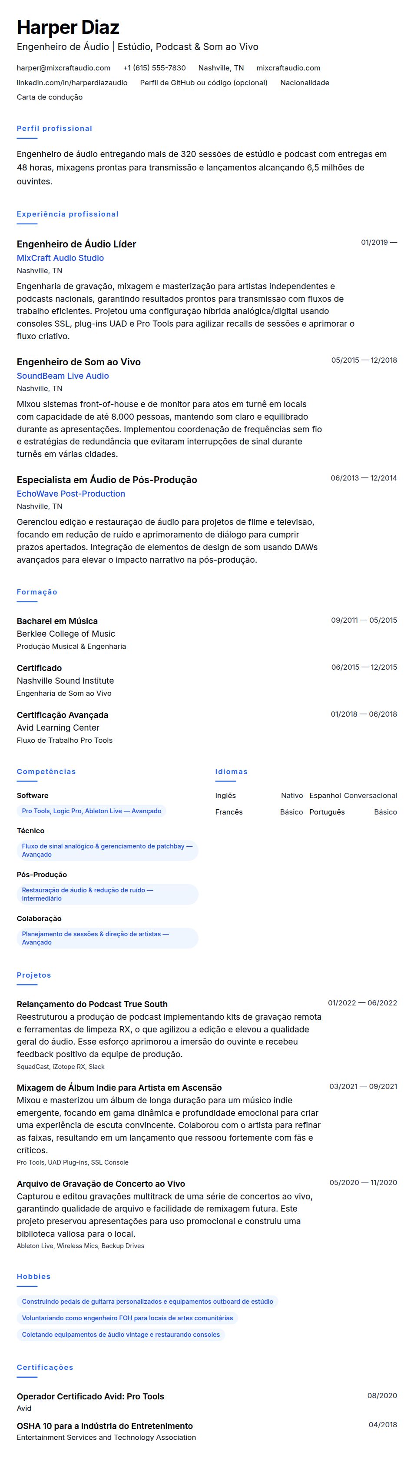Open linkedin.com/in/harperdiazaudio link
Screen dimensions: 414x1459
pos(72,83)
